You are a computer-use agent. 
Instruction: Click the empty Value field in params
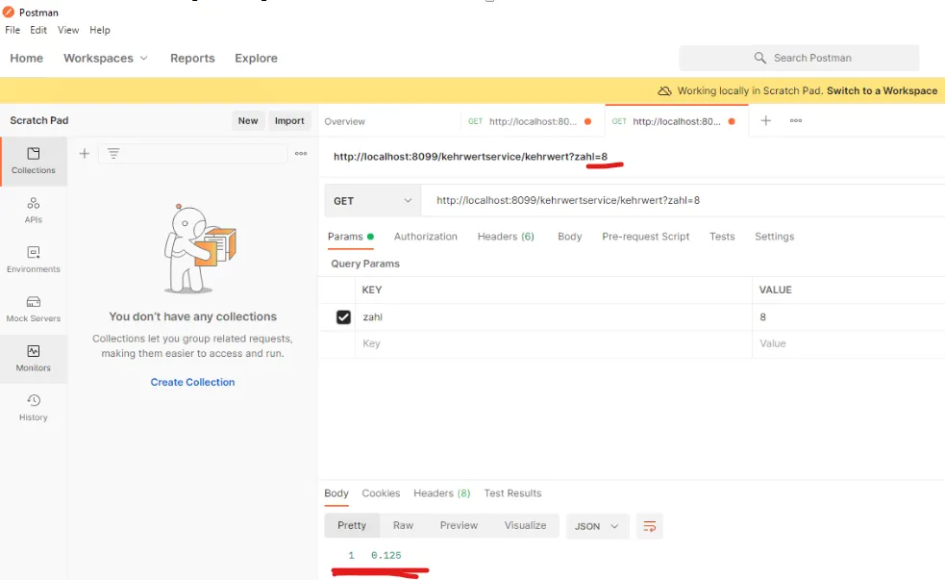click(x=848, y=343)
